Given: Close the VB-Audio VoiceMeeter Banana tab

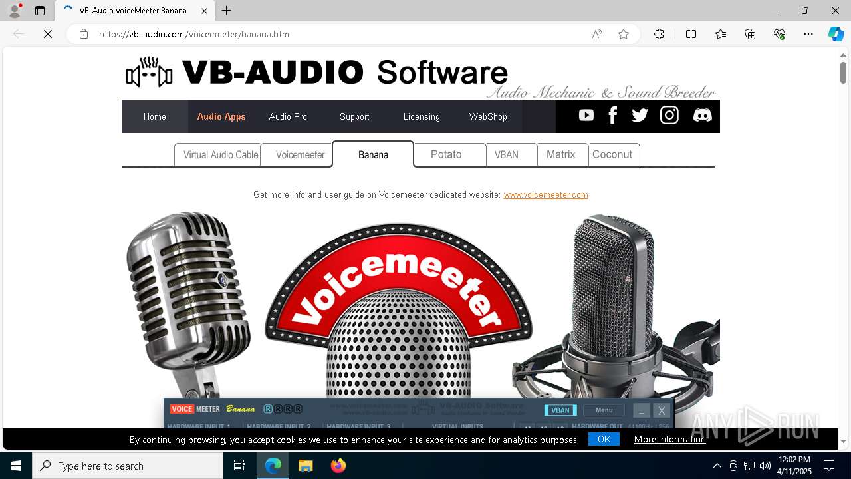Looking at the screenshot, I should pos(205,11).
